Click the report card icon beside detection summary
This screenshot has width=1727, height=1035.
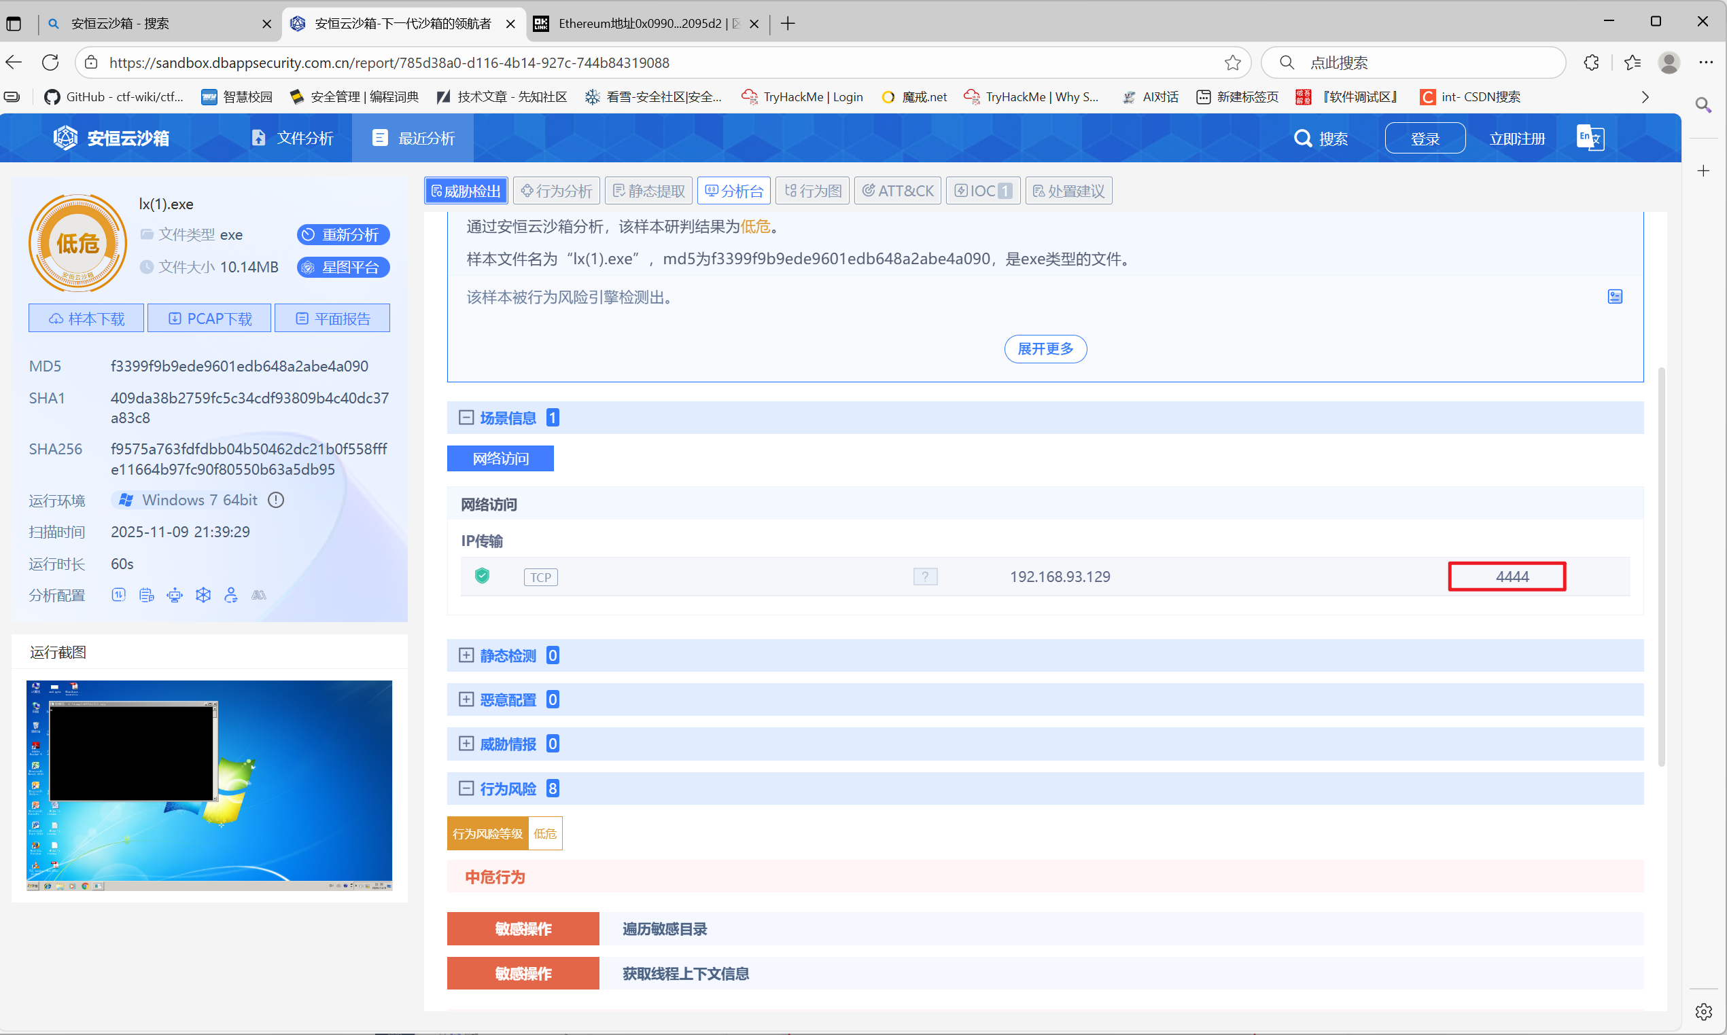tap(1615, 297)
